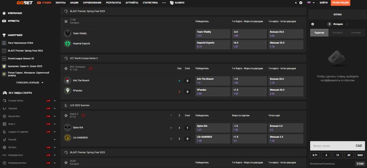Select 9Pandas winner odds 2.86
The image size is (367, 168).
click(x=213, y=92)
